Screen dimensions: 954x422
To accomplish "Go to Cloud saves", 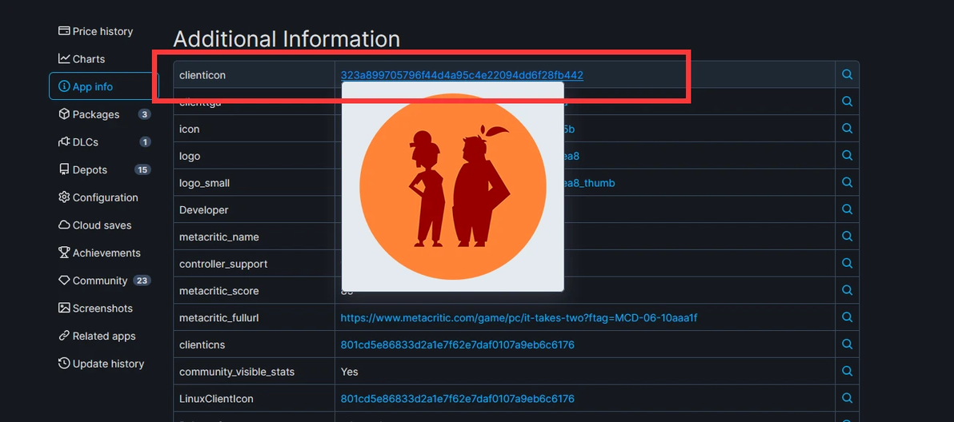I will (95, 225).
